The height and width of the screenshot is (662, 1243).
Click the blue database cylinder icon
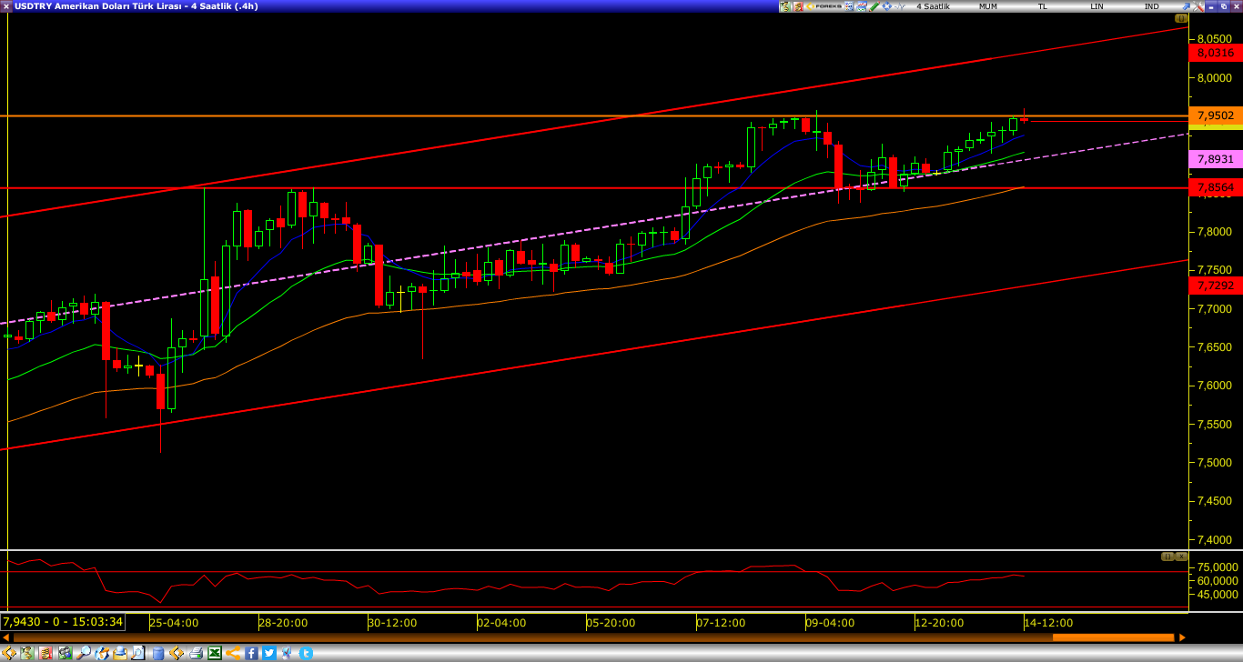click(158, 653)
